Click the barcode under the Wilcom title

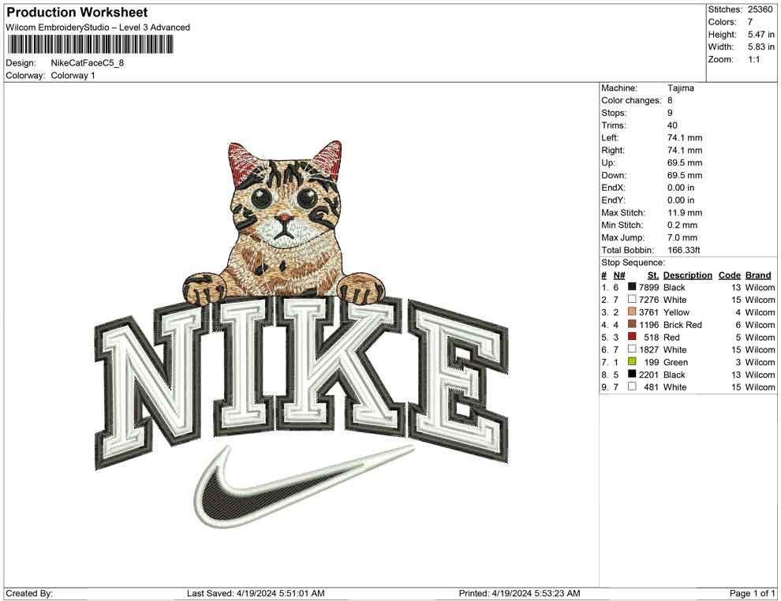[90, 44]
